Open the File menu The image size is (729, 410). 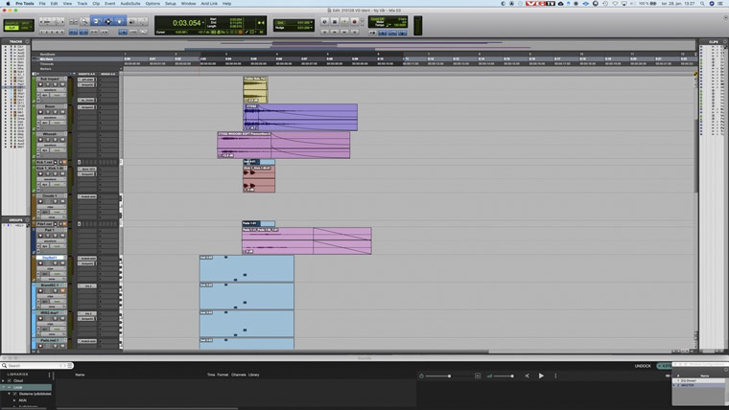42,3
